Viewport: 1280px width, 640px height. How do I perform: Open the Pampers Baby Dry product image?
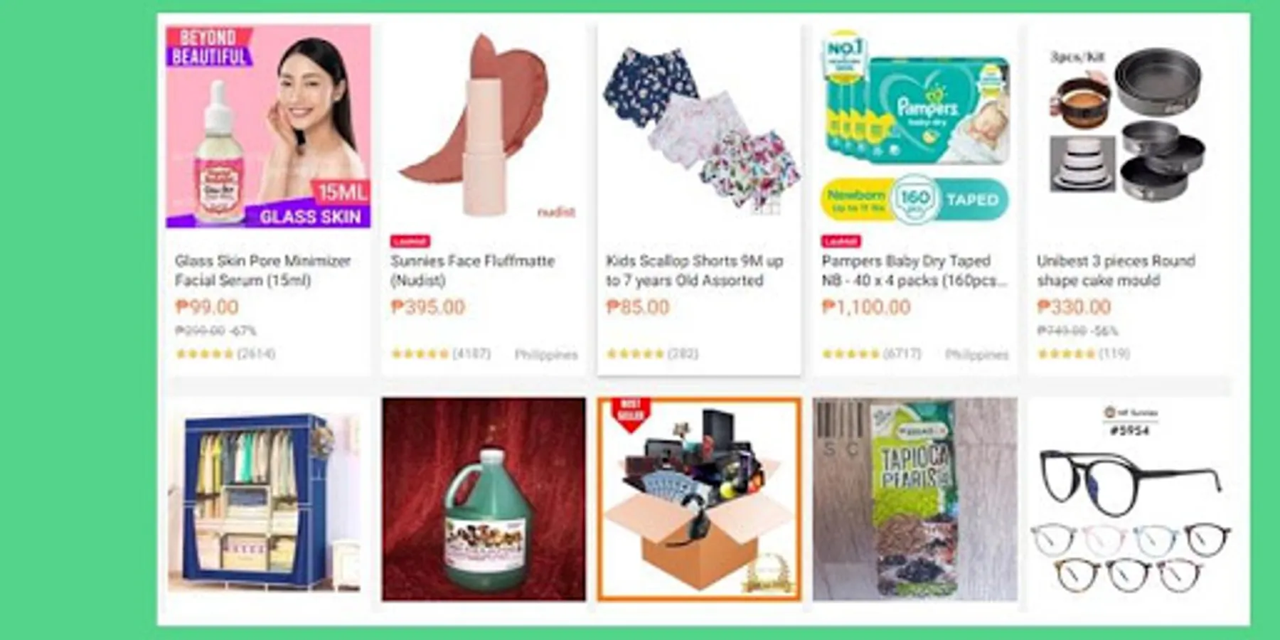tap(915, 127)
